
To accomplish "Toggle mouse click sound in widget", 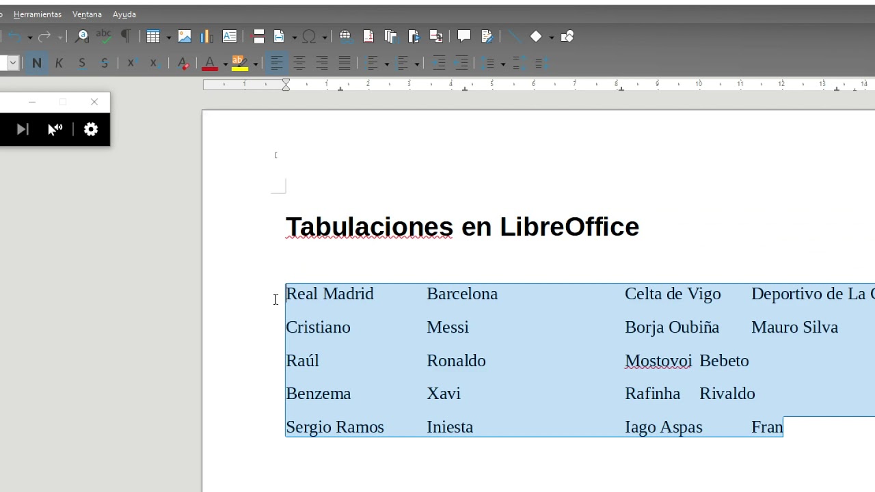I will pyautogui.click(x=55, y=129).
